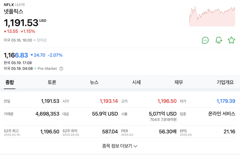Click the +1.15% change rate
Screen dimensions: 240x155
28,31
